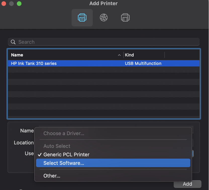Image resolution: width=209 pixels, height=190 pixels.
Task: Select the HP Ink Tank 310 series row
Action: 75,63
